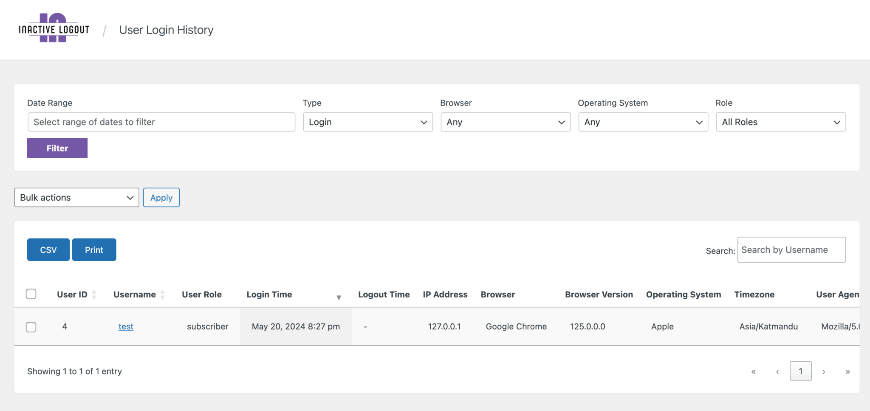The width and height of the screenshot is (870, 411).
Task: Open the Bulk actions dropdown
Action: coord(77,198)
